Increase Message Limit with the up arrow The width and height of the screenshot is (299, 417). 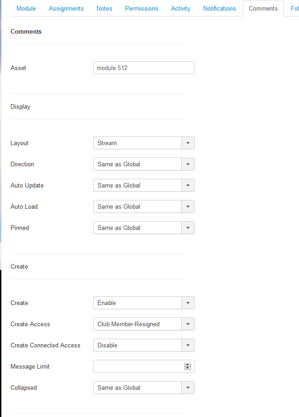188,364
